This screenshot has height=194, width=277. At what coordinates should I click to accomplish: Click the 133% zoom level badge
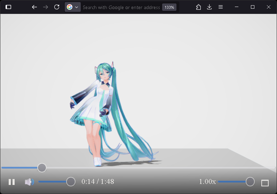pos(169,7)
